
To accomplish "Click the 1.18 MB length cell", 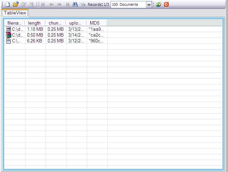I will tap(35, 29).
